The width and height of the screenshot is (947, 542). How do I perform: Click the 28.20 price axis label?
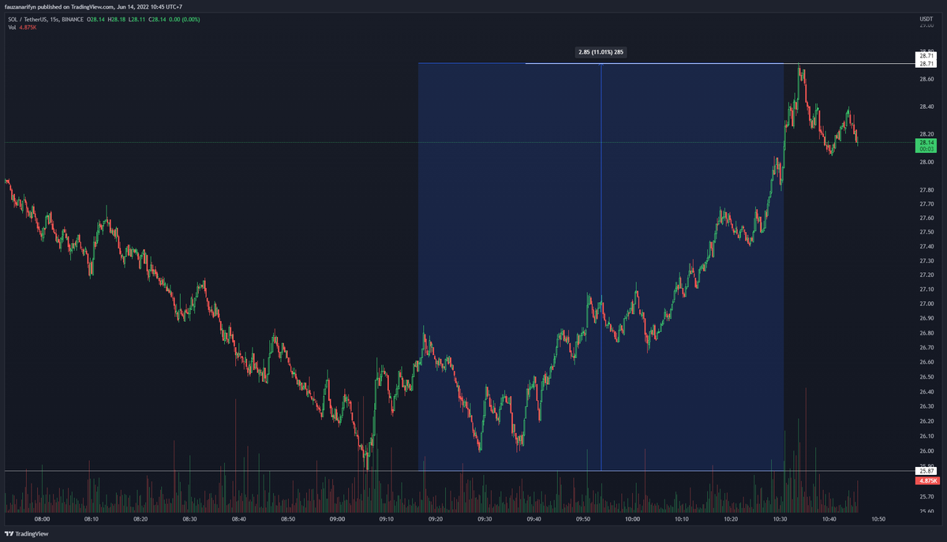(926, 135)
